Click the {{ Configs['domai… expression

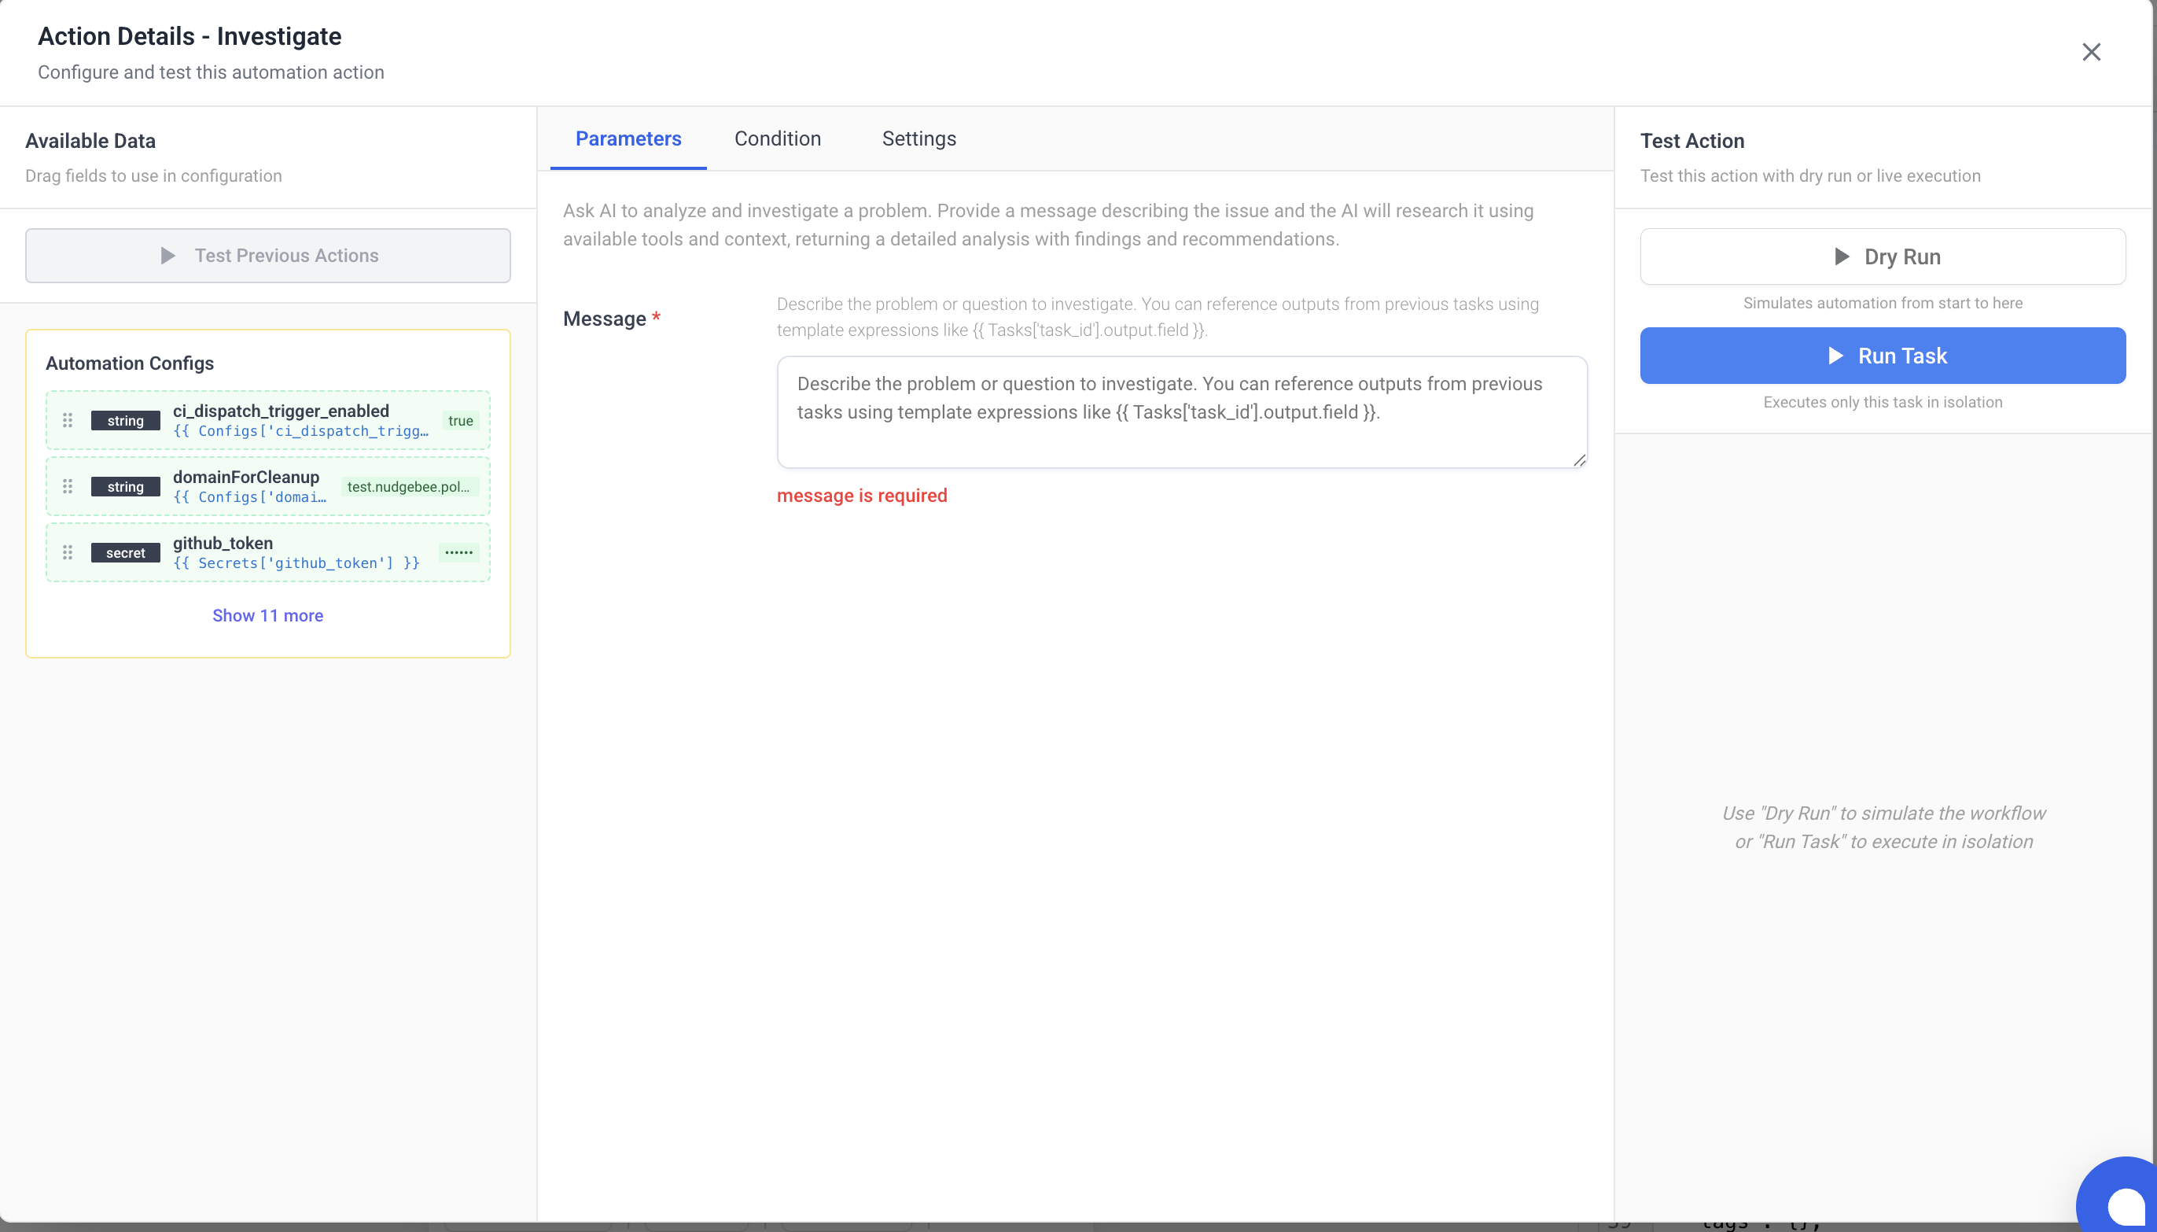249,496
